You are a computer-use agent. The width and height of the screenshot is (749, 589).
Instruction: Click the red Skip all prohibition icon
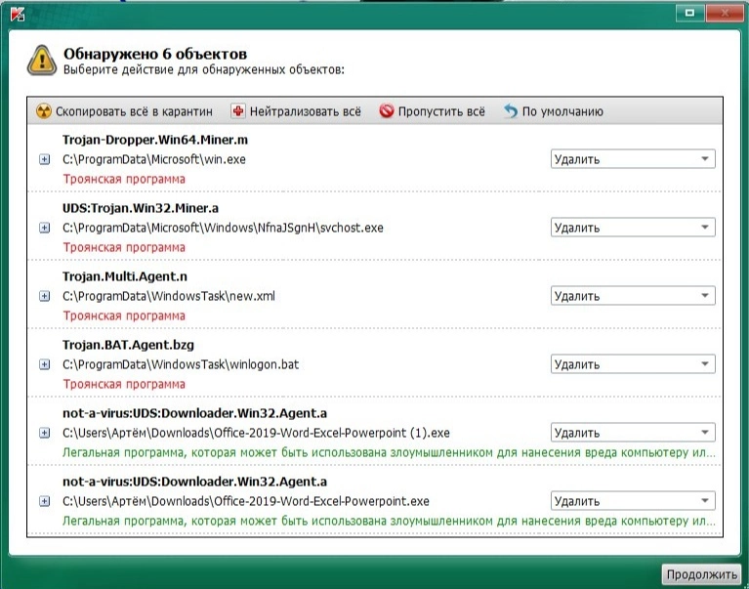tap(386, 111)
